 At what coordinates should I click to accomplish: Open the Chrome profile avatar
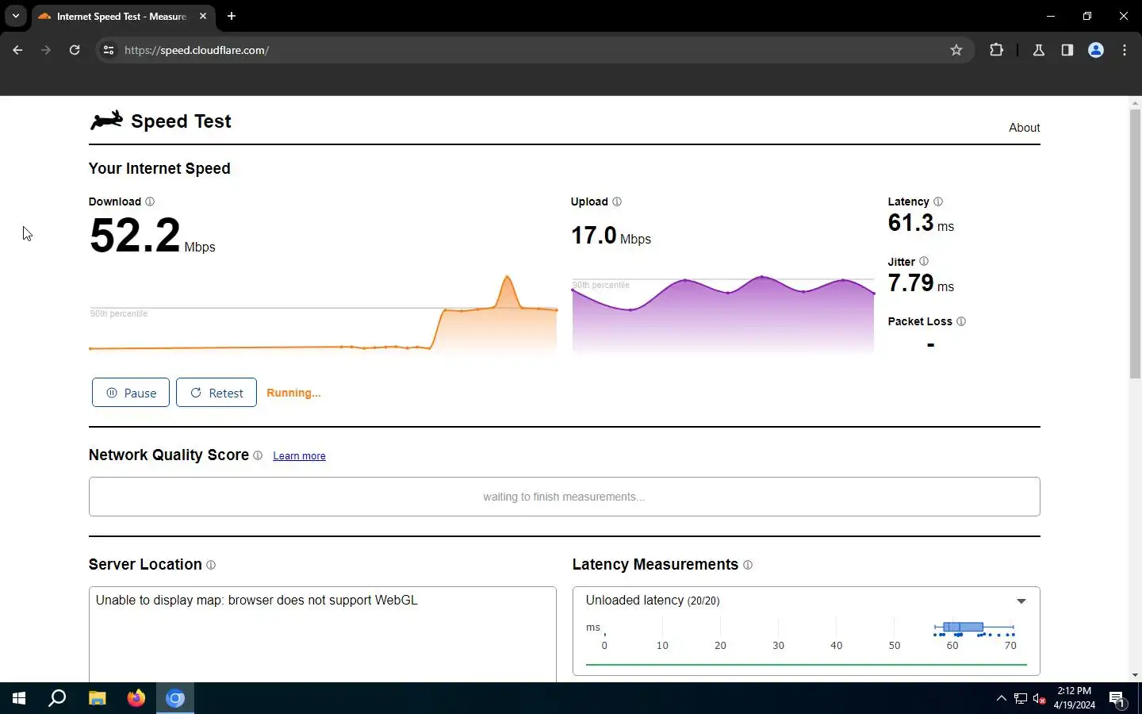pos(1096,50)
